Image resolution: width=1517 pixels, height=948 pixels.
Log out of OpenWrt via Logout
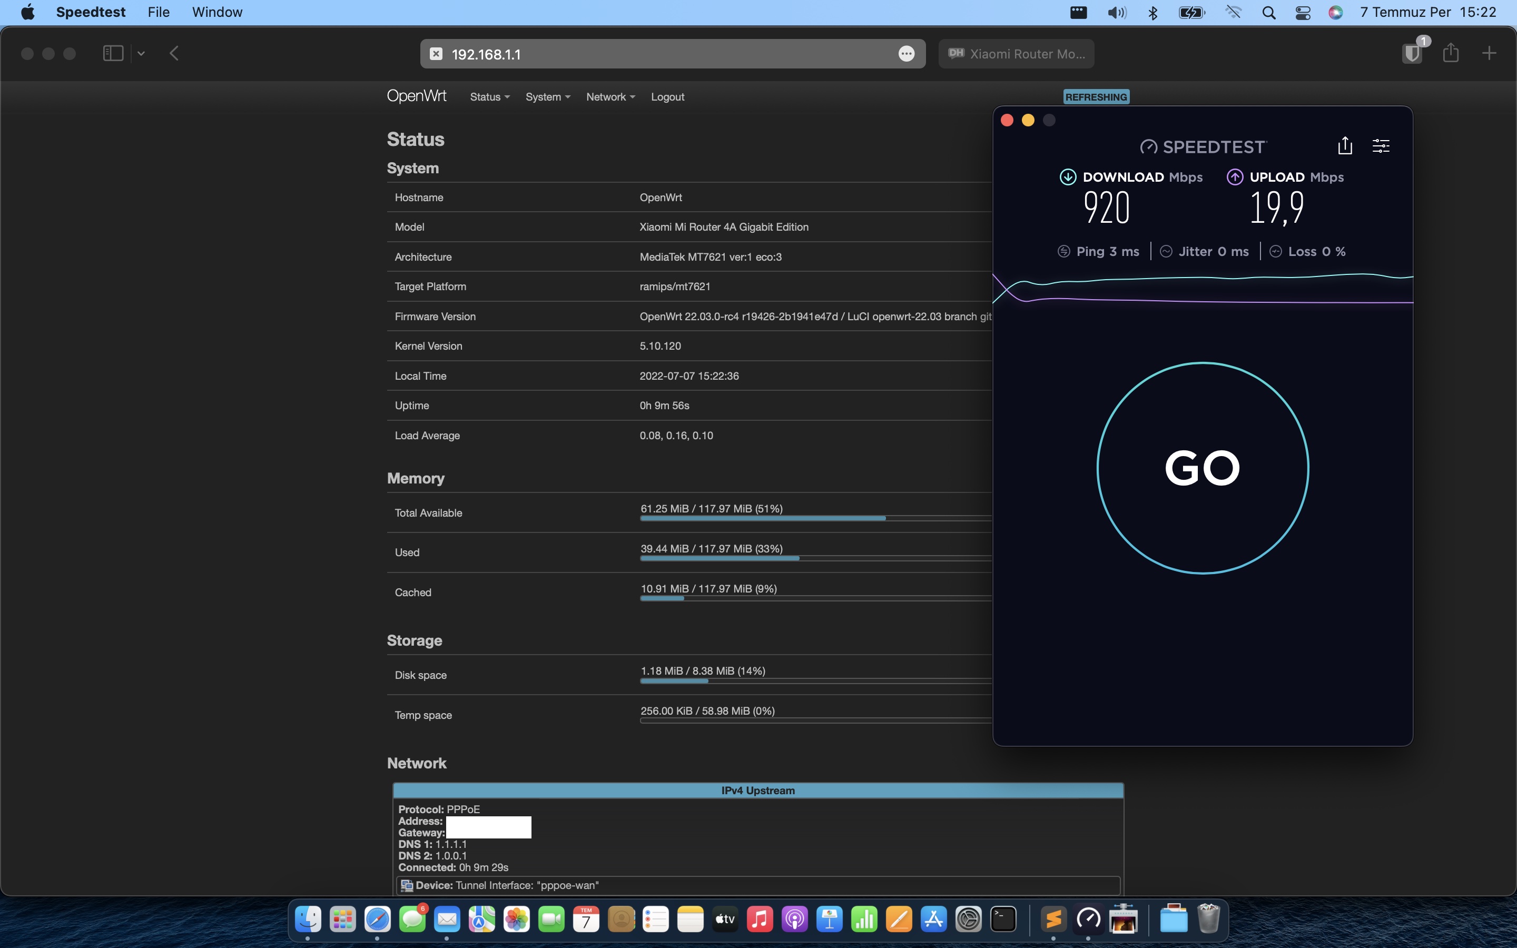[x=667, y=96]
